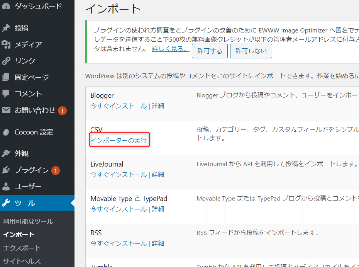The height and width of the screenshot is (267, 359).
Task: Click the Cocoon 設定 round icon
Action: 6,132
